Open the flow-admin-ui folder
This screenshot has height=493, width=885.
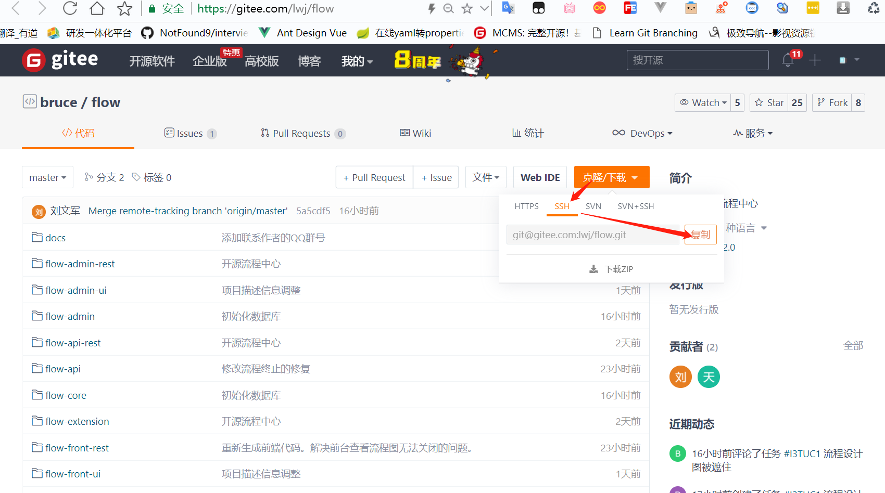[75, 290]
